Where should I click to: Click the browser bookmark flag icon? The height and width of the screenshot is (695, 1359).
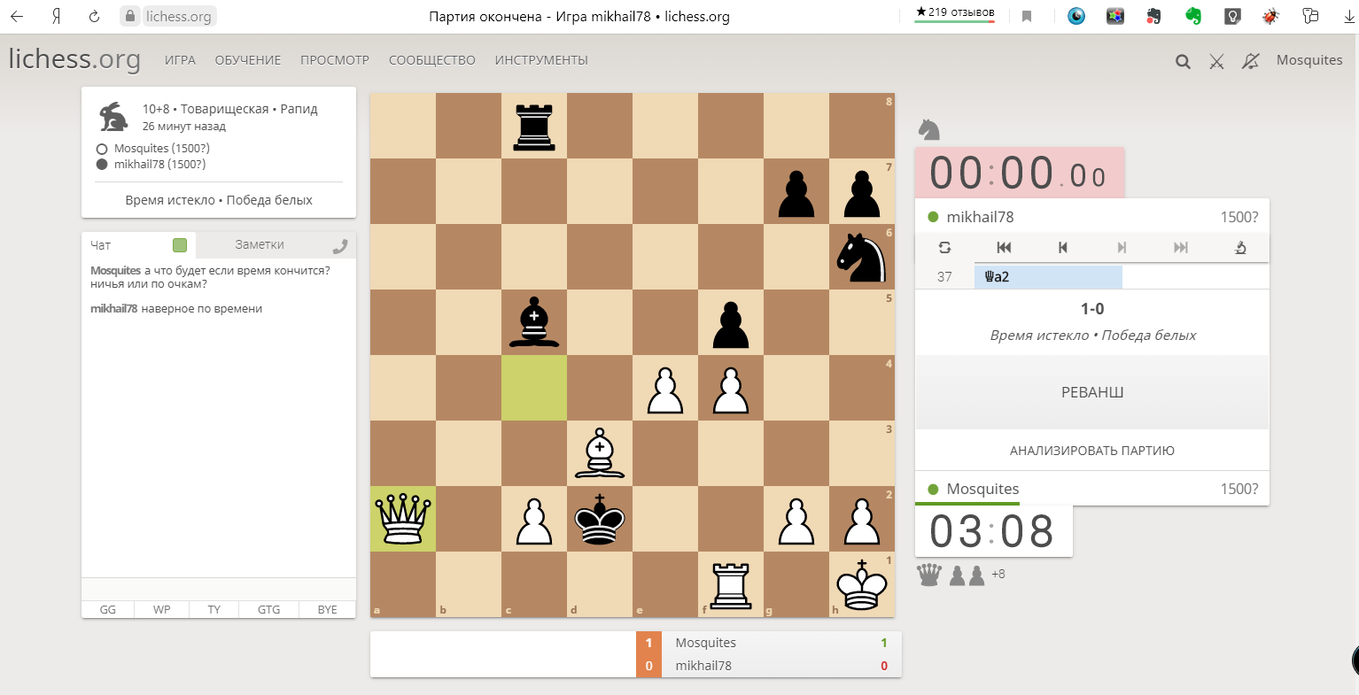tap(1027, 16)
